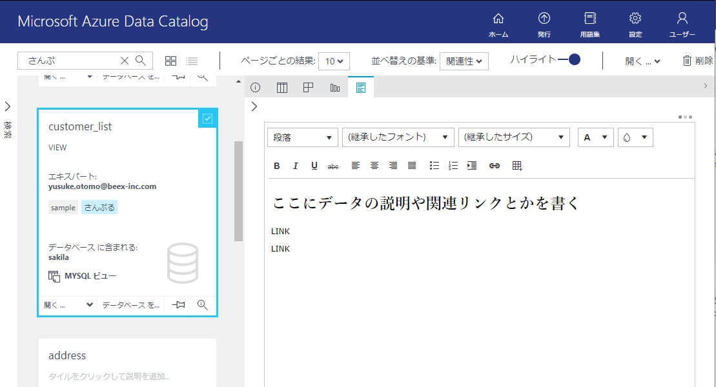
Task: Apply strikethrough formatting
Action: coord(333,166)
